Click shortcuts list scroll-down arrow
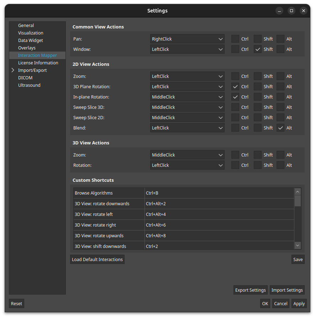 click(298, 245)
